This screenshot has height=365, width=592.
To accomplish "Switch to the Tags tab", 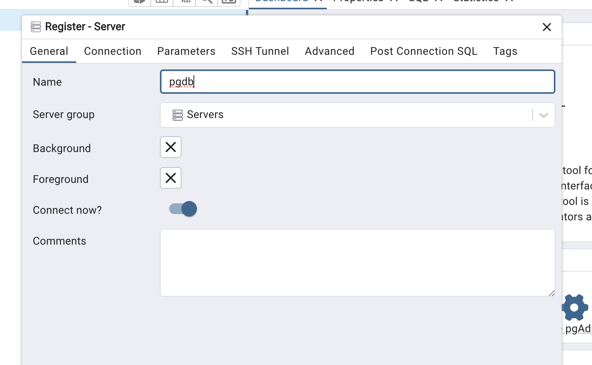I will 505,51.
